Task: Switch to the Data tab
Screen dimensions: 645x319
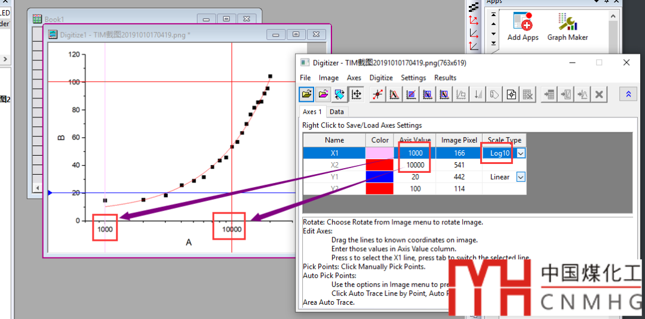Action: tap(337, 112)
